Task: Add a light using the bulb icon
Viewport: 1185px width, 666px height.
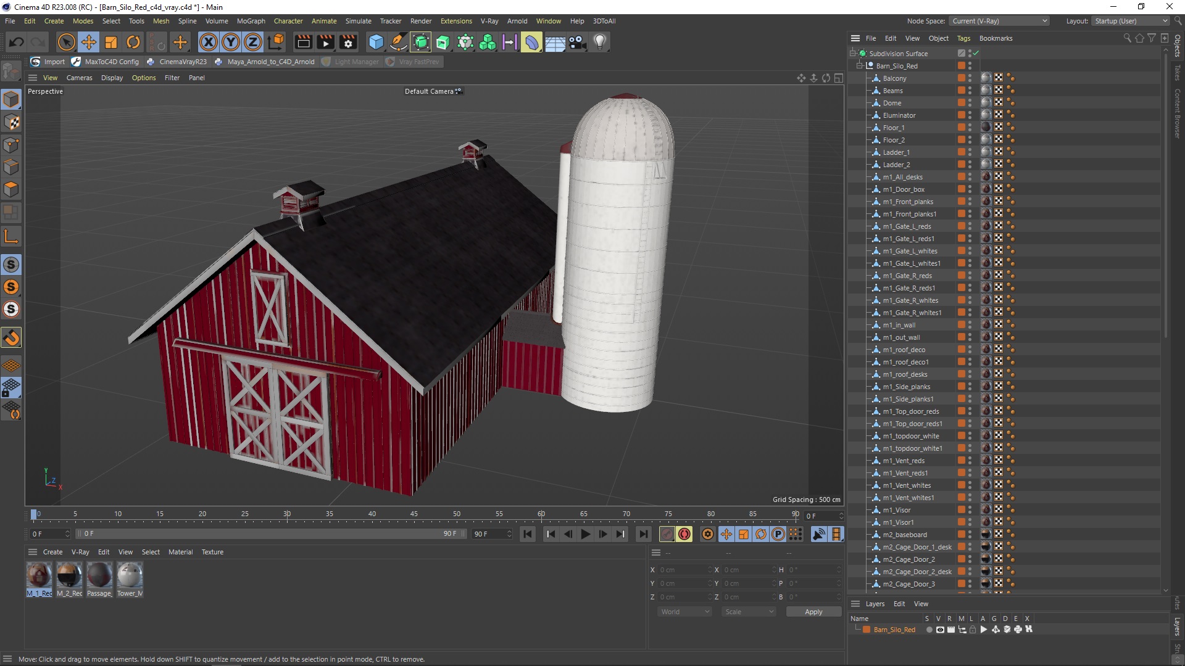Action: tap(599, 42)
